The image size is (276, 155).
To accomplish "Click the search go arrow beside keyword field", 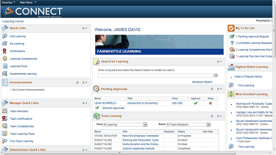I will (x=216, y=75).
